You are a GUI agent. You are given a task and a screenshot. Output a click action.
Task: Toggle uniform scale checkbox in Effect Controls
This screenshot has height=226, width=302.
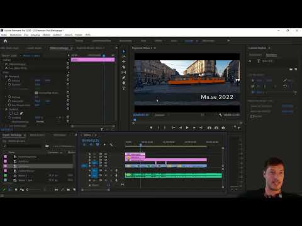36,93
